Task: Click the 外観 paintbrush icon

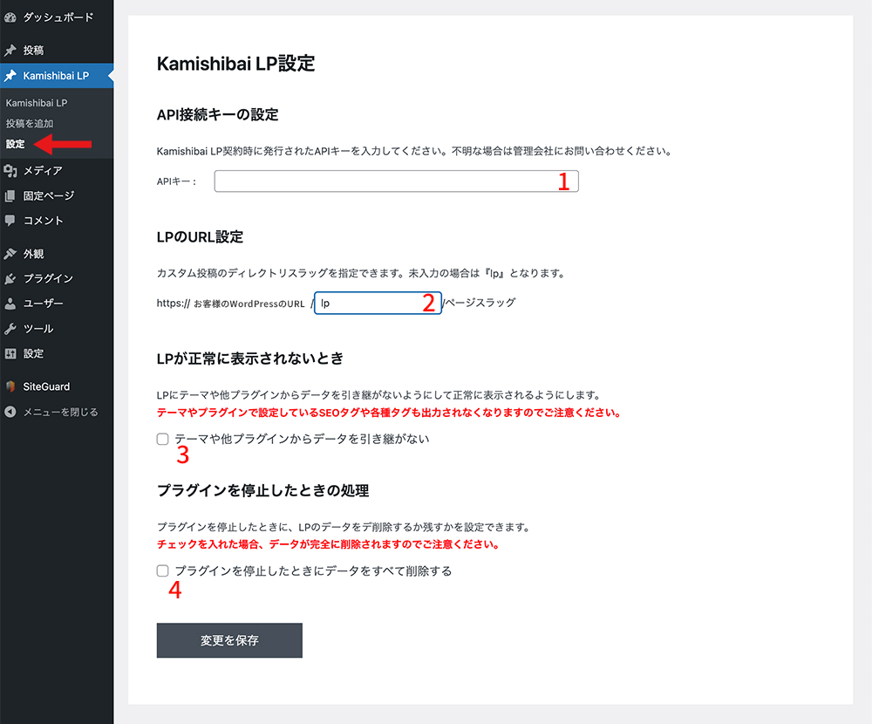Action: (10, 254)
